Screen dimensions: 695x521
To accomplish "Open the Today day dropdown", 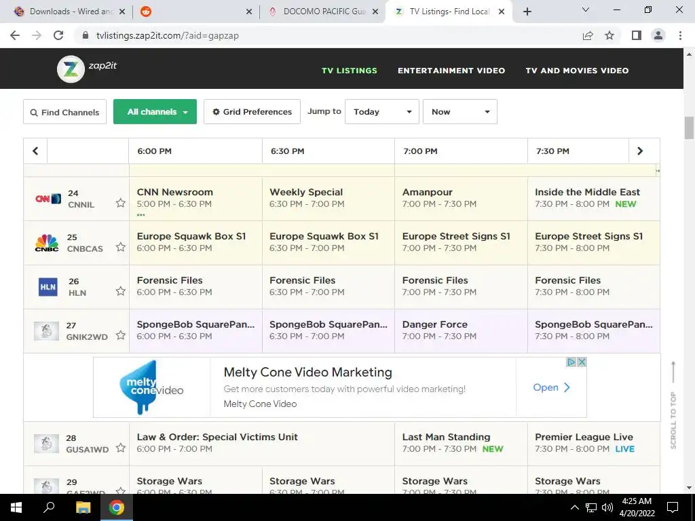I will 382,112.
